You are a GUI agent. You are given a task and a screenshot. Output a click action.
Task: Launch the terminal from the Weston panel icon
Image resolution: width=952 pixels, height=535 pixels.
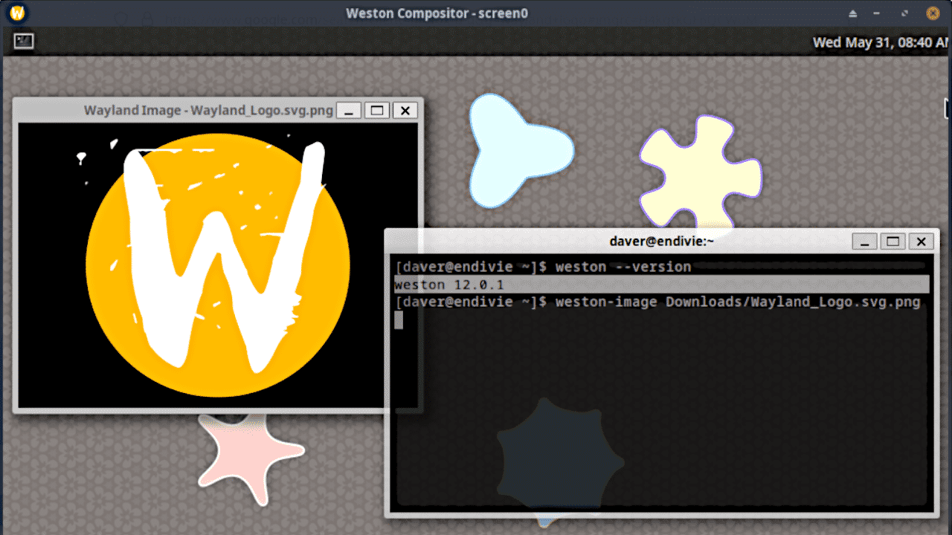(24, 42)
